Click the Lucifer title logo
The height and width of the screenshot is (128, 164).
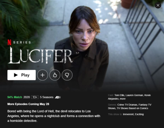point(40,55)
